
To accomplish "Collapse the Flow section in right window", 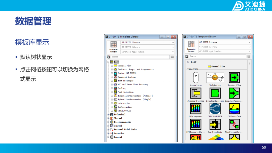I will click(188, 62).
